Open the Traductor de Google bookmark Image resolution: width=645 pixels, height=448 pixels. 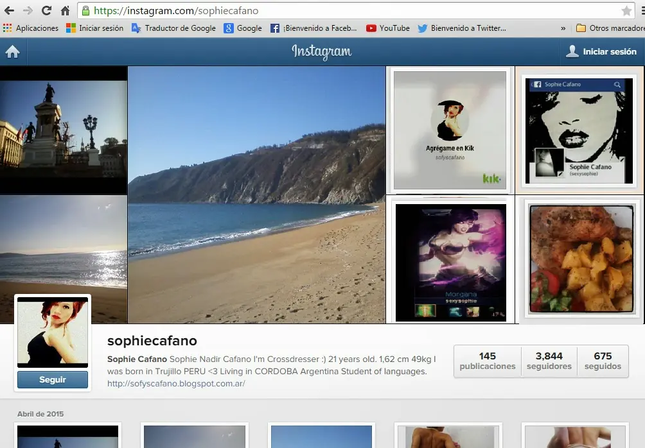173,28
